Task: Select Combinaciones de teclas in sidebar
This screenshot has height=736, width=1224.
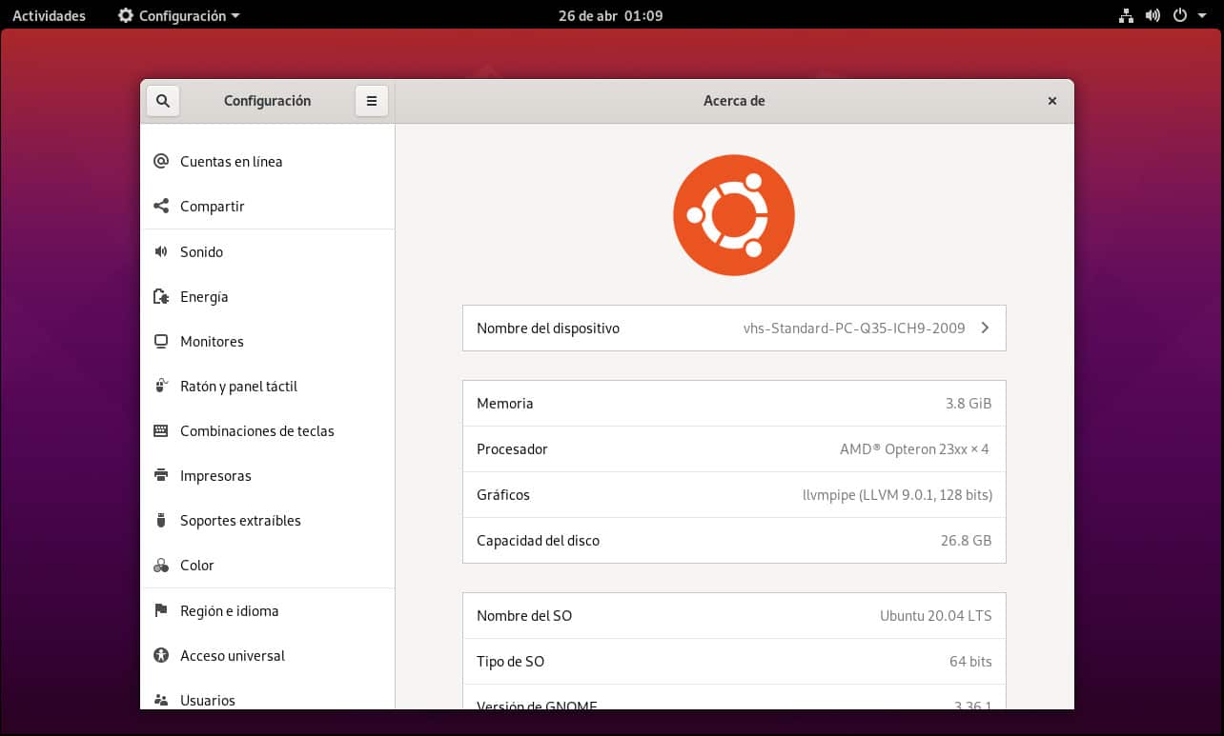Action: click(256, 431)
